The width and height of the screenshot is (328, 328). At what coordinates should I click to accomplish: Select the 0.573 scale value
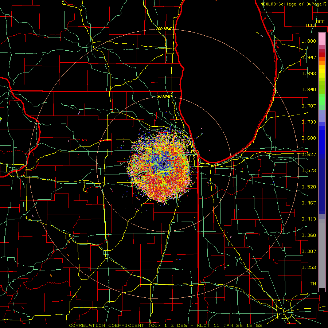309,171
